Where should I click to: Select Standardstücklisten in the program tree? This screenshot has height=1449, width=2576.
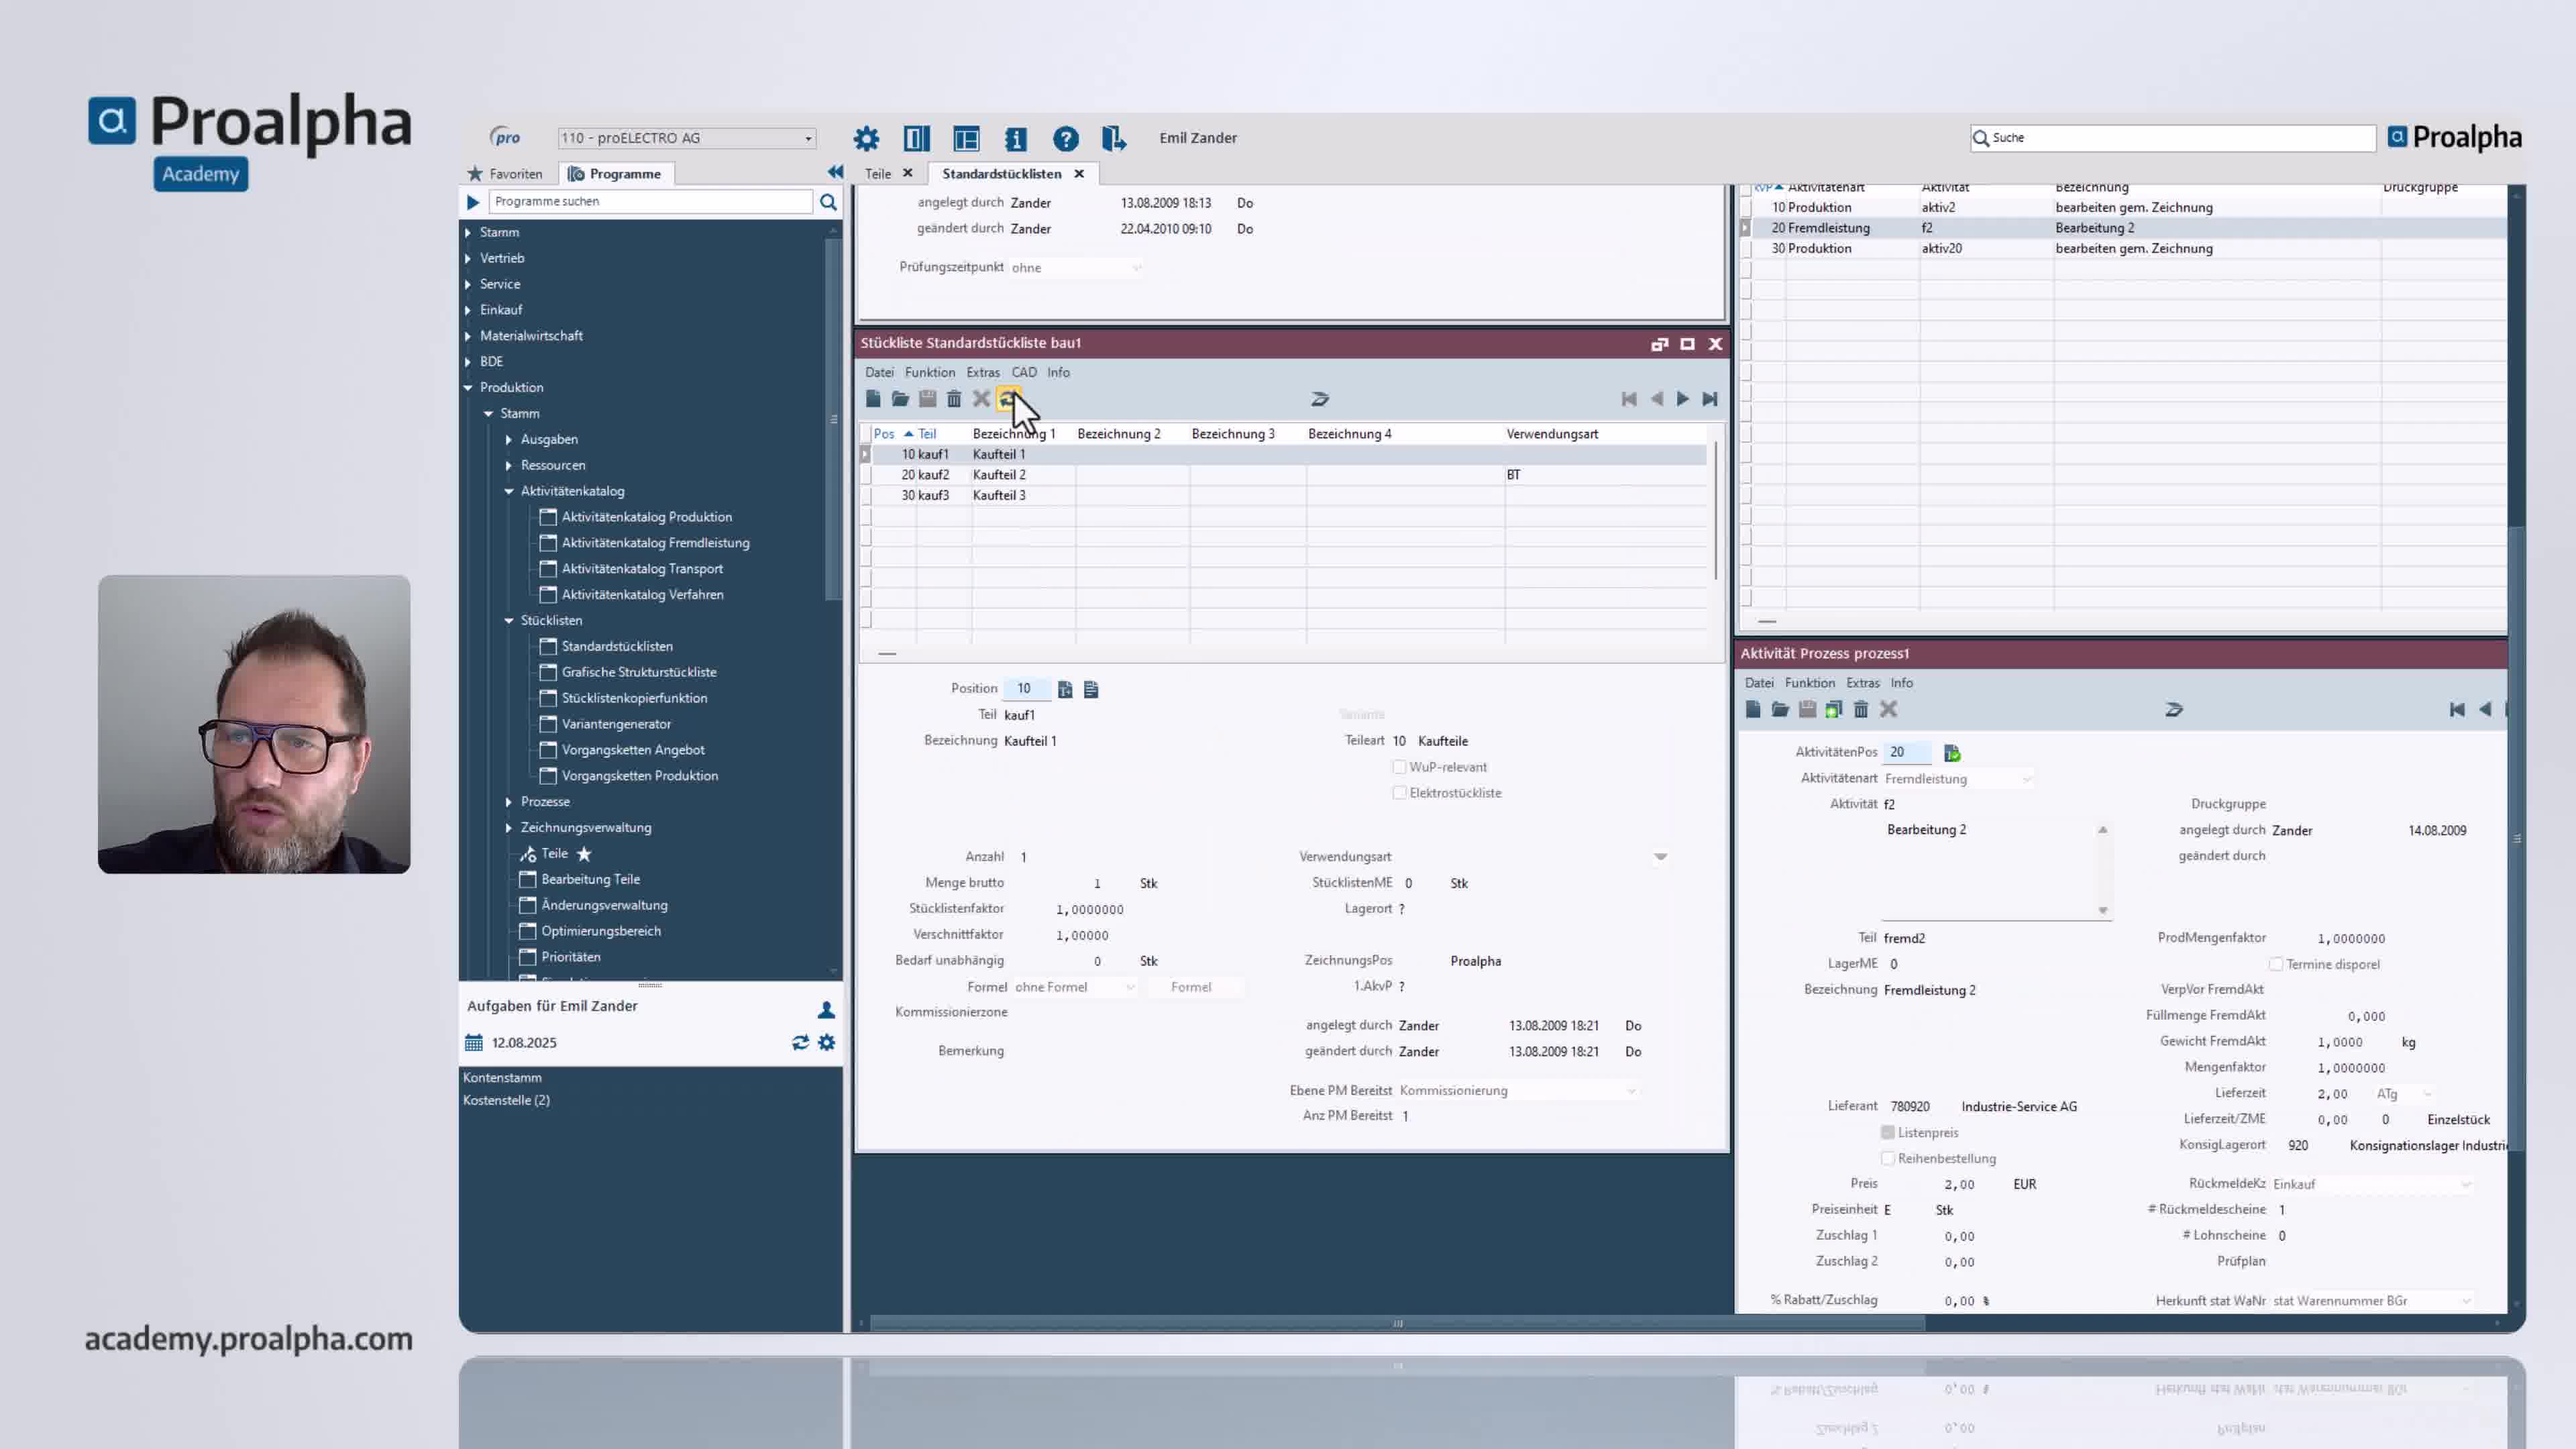pos(618,646)
